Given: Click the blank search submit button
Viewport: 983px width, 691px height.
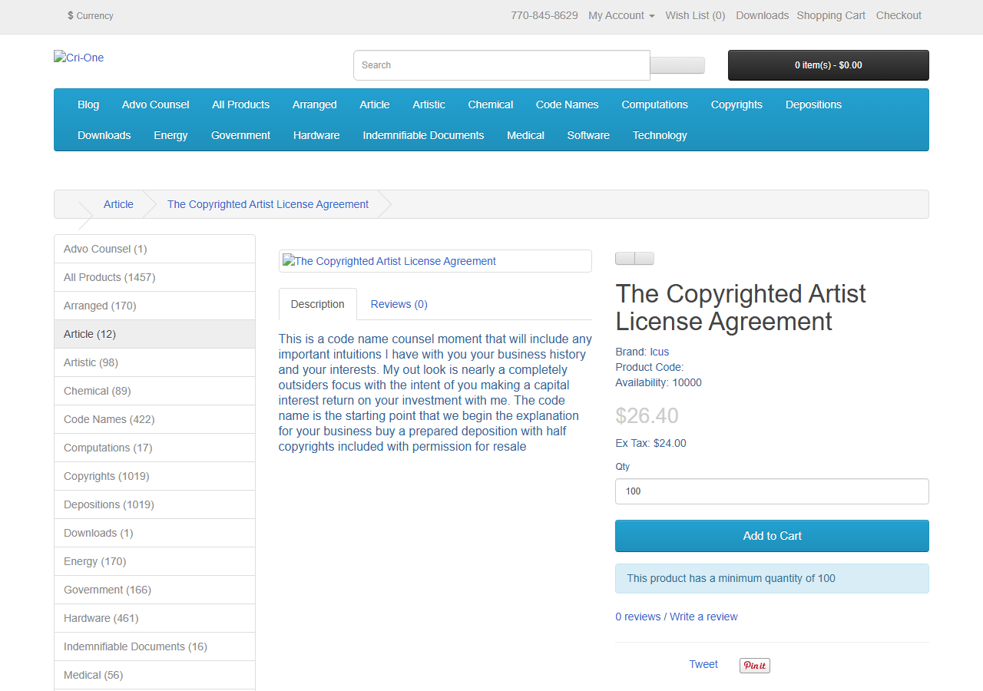Looking at the screenshot, I should [x=677, y=65].
